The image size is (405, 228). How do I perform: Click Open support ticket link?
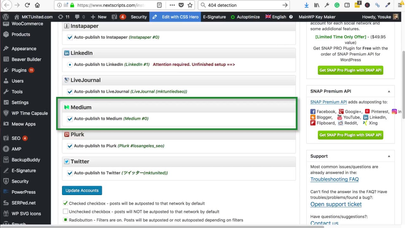coord(336,204)
